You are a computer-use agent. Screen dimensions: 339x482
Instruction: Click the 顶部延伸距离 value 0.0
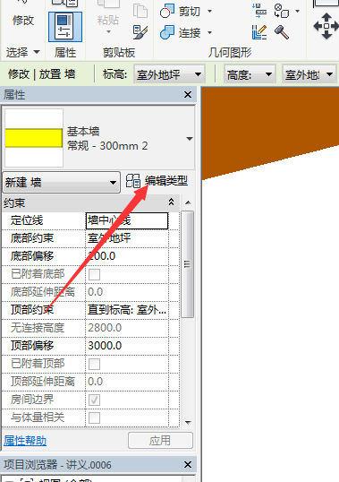point(127,382)
